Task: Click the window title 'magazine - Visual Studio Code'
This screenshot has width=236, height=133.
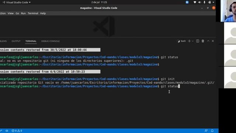Action: pos(98,8)
